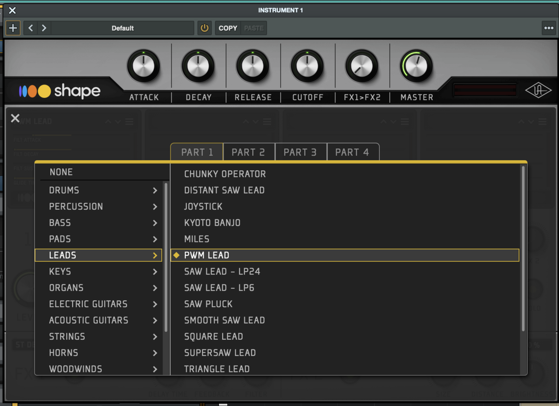The height and width of the screenshot is (406, 559).
Task: Choose the DISTANT SAW LEAD preset
Action: click(x=345, y=190)
